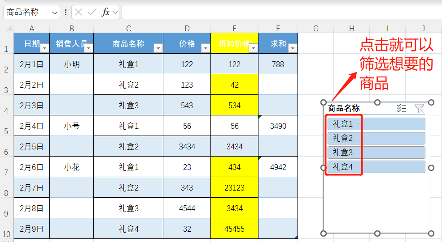Click date cell 2月9日

click(x=31, y=229)
